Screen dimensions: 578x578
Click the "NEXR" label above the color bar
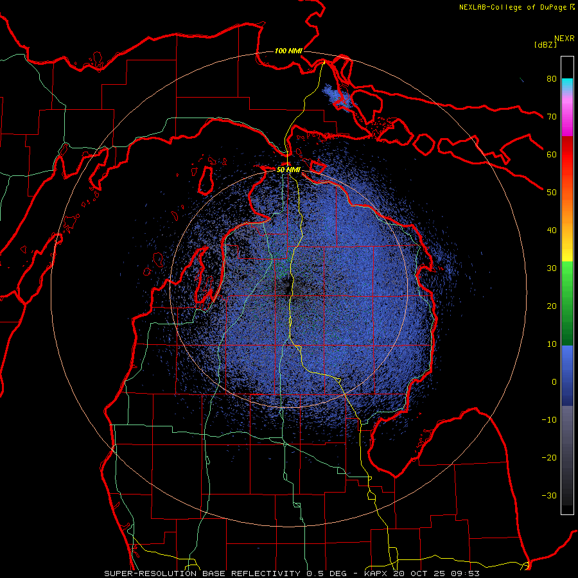pos(565,39)
